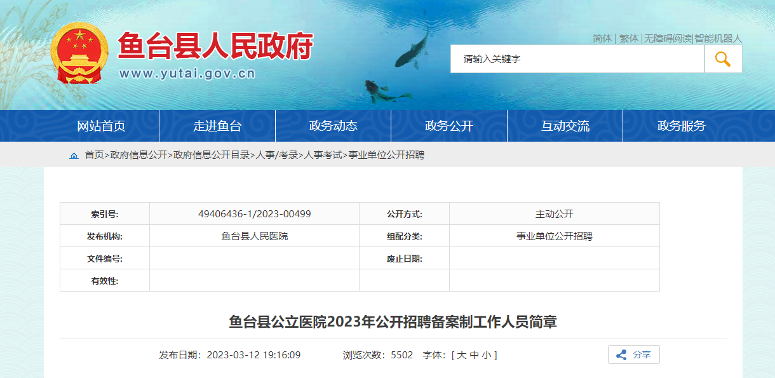Switch to 繁体 traditional Chinese
Screen dimensions: 775x378
tap(628, 39)
